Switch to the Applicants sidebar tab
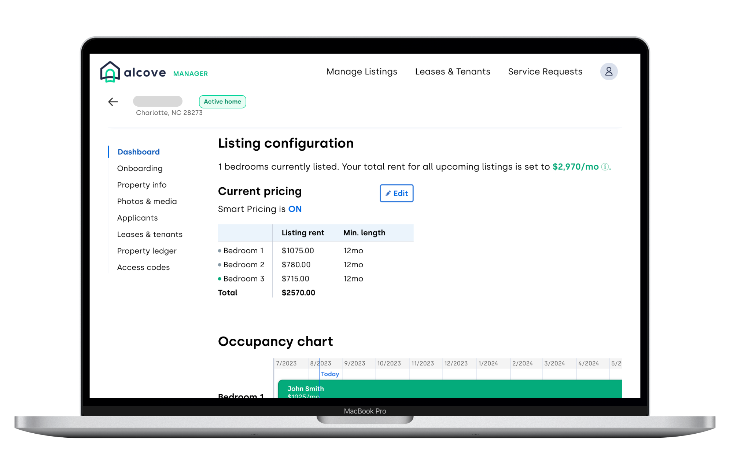Image resolution: width=730 pixels, height=452 pixels. pyautogui.click(x=137, y=218)
